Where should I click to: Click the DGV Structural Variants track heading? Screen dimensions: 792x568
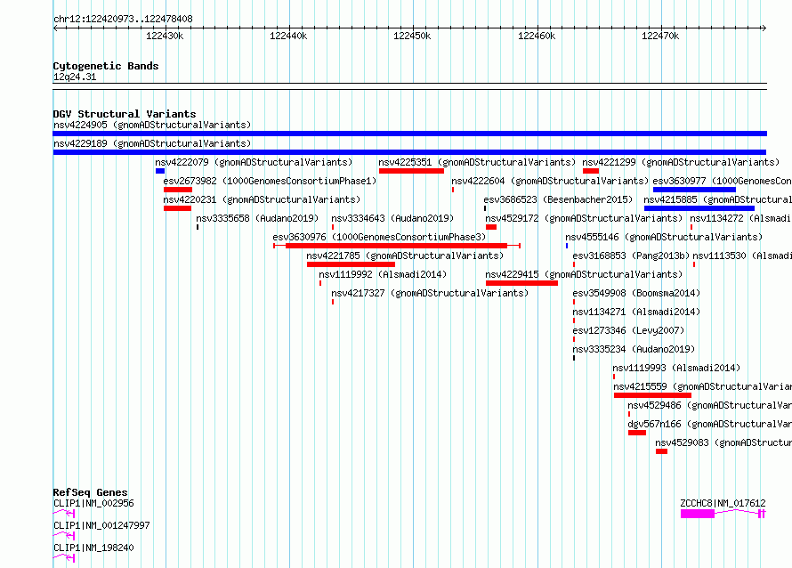tap(125, 114)
